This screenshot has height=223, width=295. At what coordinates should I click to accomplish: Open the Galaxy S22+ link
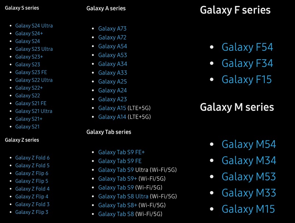coord(29,88)
